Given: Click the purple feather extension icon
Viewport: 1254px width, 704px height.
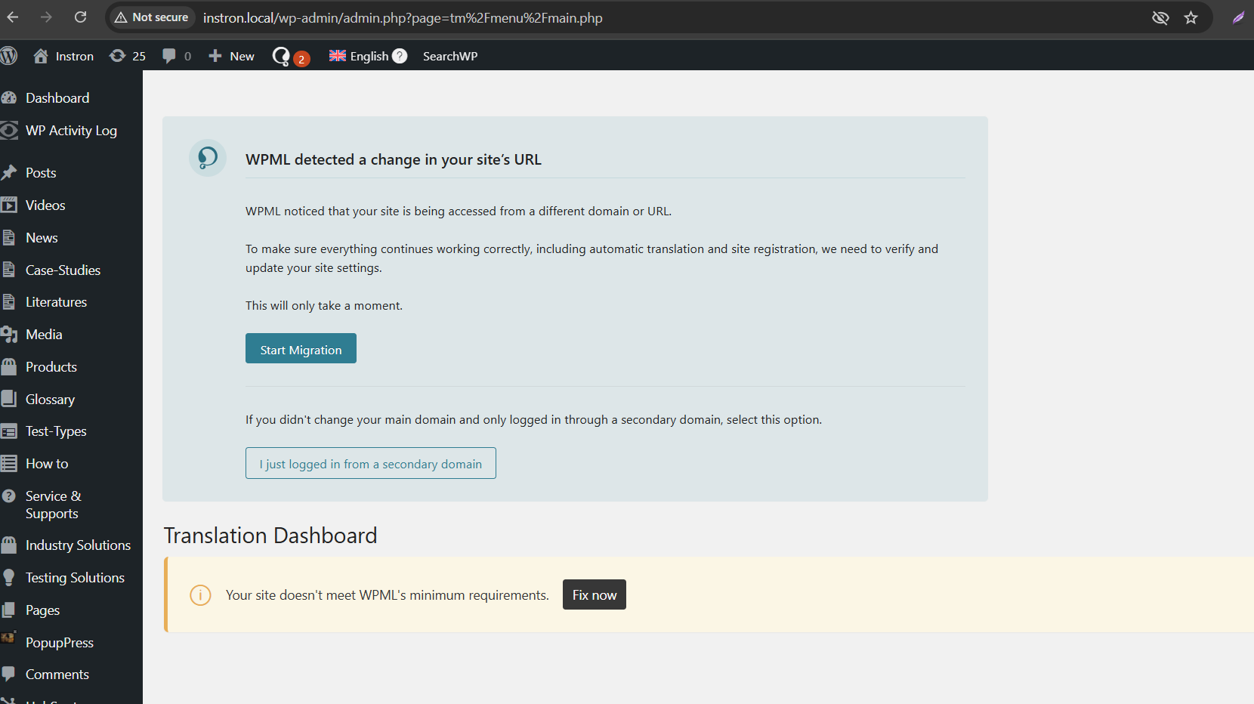Looking at the screenshot, I should (1238, 17).
